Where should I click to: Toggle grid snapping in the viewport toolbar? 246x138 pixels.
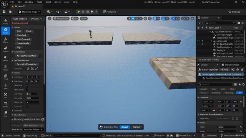coord(155,18)
